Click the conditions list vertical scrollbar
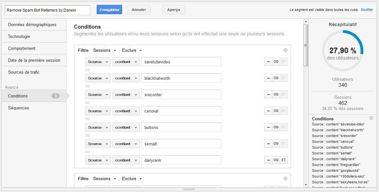 click(306, 45)
